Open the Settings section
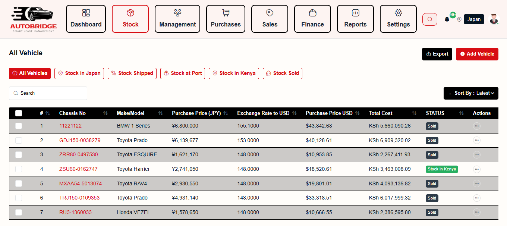The image size is (507, 226). point(398,19)
